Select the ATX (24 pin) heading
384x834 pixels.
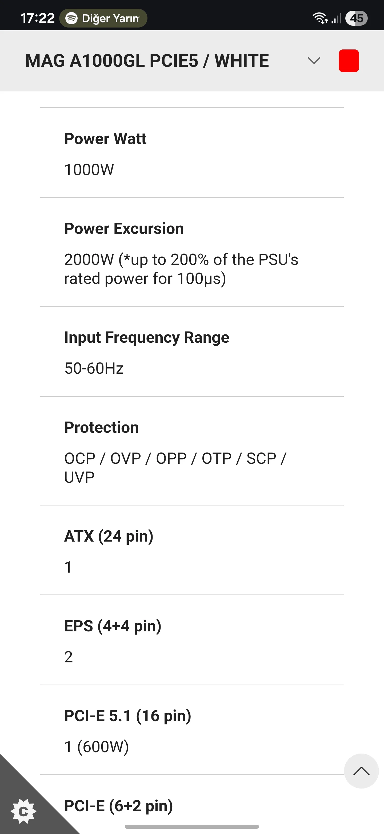click(x=109, y=536)
